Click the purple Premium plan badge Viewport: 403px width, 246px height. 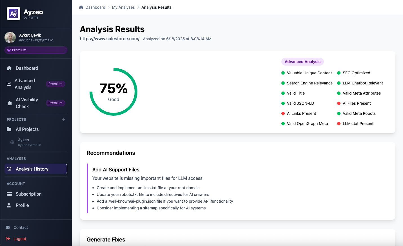(36, 50)
